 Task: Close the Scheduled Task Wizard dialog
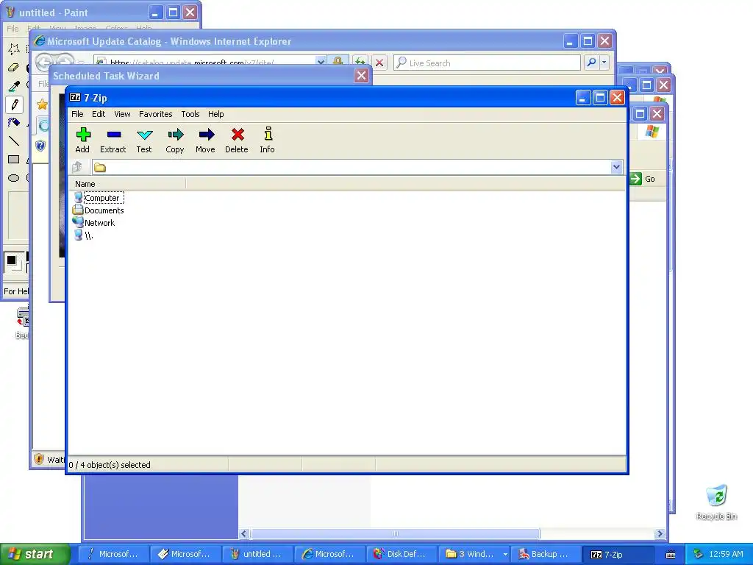point(362,76)
